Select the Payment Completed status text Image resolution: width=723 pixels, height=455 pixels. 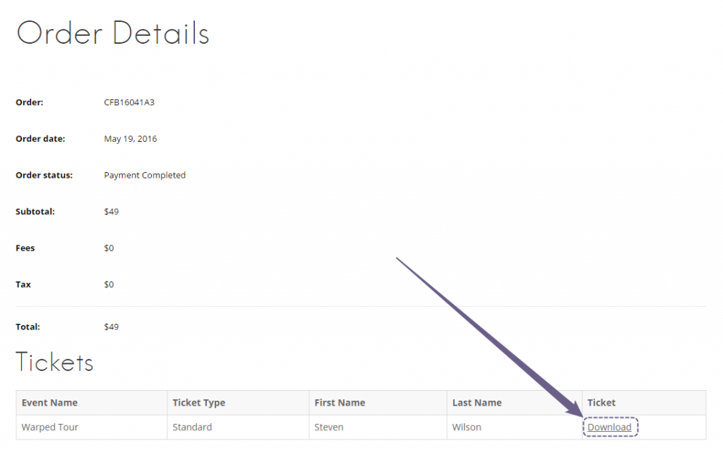[145, 175]
